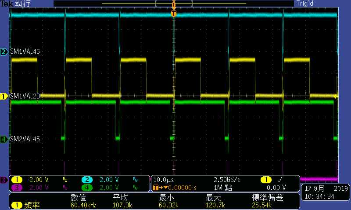The height and width of the screenshot is (210, 351).
Task: Click channel 3 2.00 V scale value
Action: 39,187
